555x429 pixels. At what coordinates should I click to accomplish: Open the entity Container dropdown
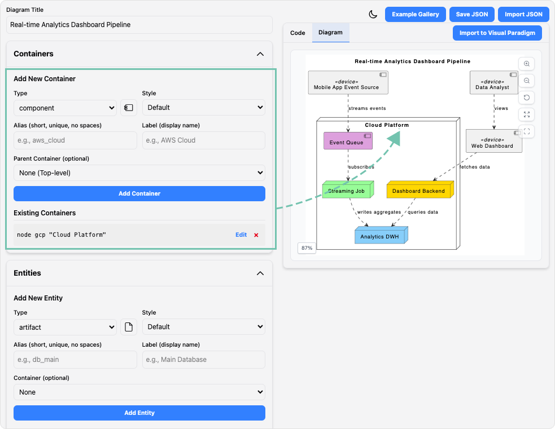[139, 392]
